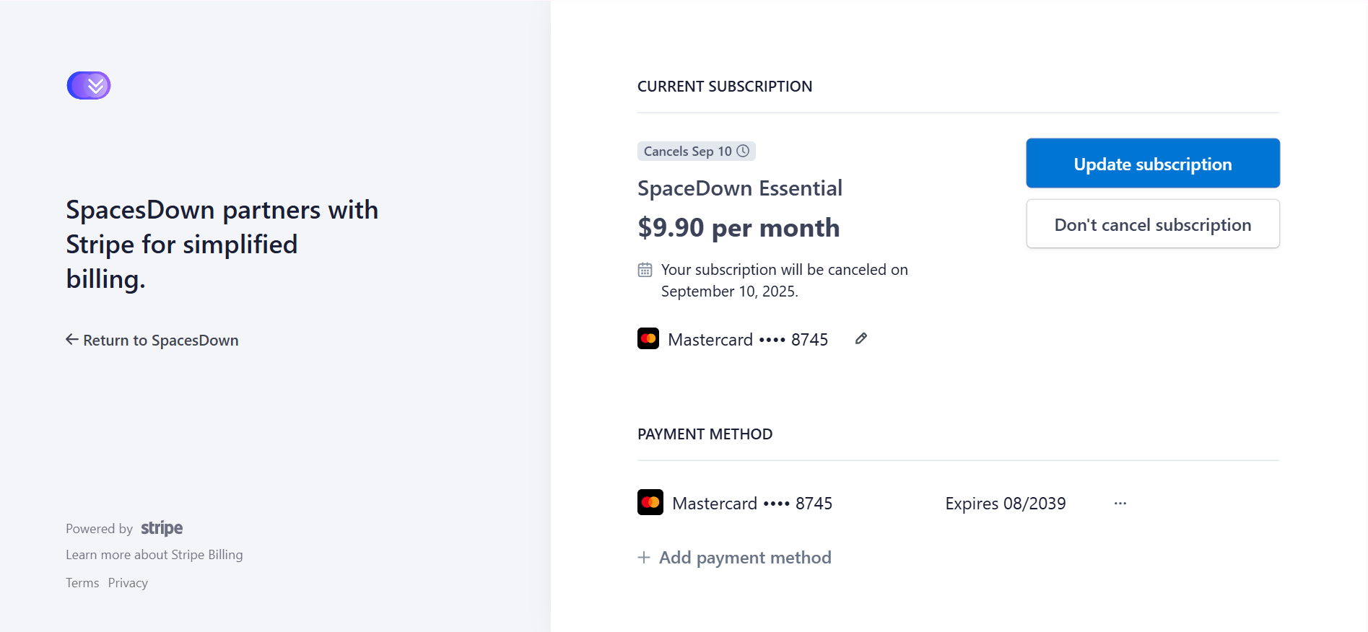Click the Mastercard logo in current subscription
This screenshot has width=1368, height=632.
(648, 339)
